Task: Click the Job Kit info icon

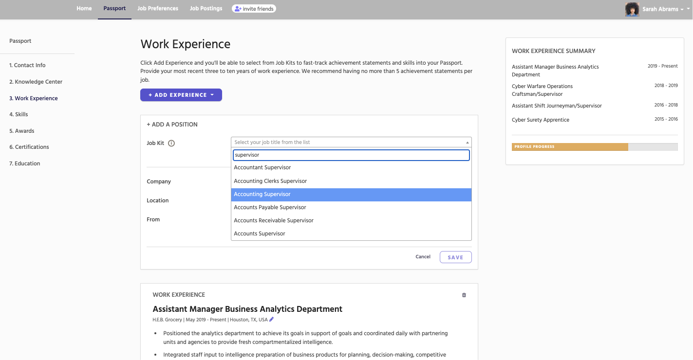Action: pyautogui.click(x=171, y=144)
